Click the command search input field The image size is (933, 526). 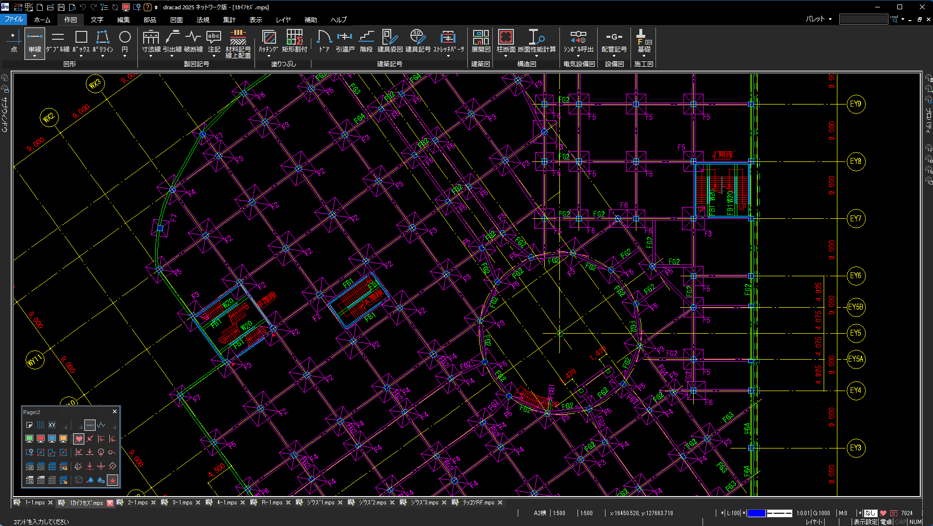pyautogui.click(x=863, y=19)
